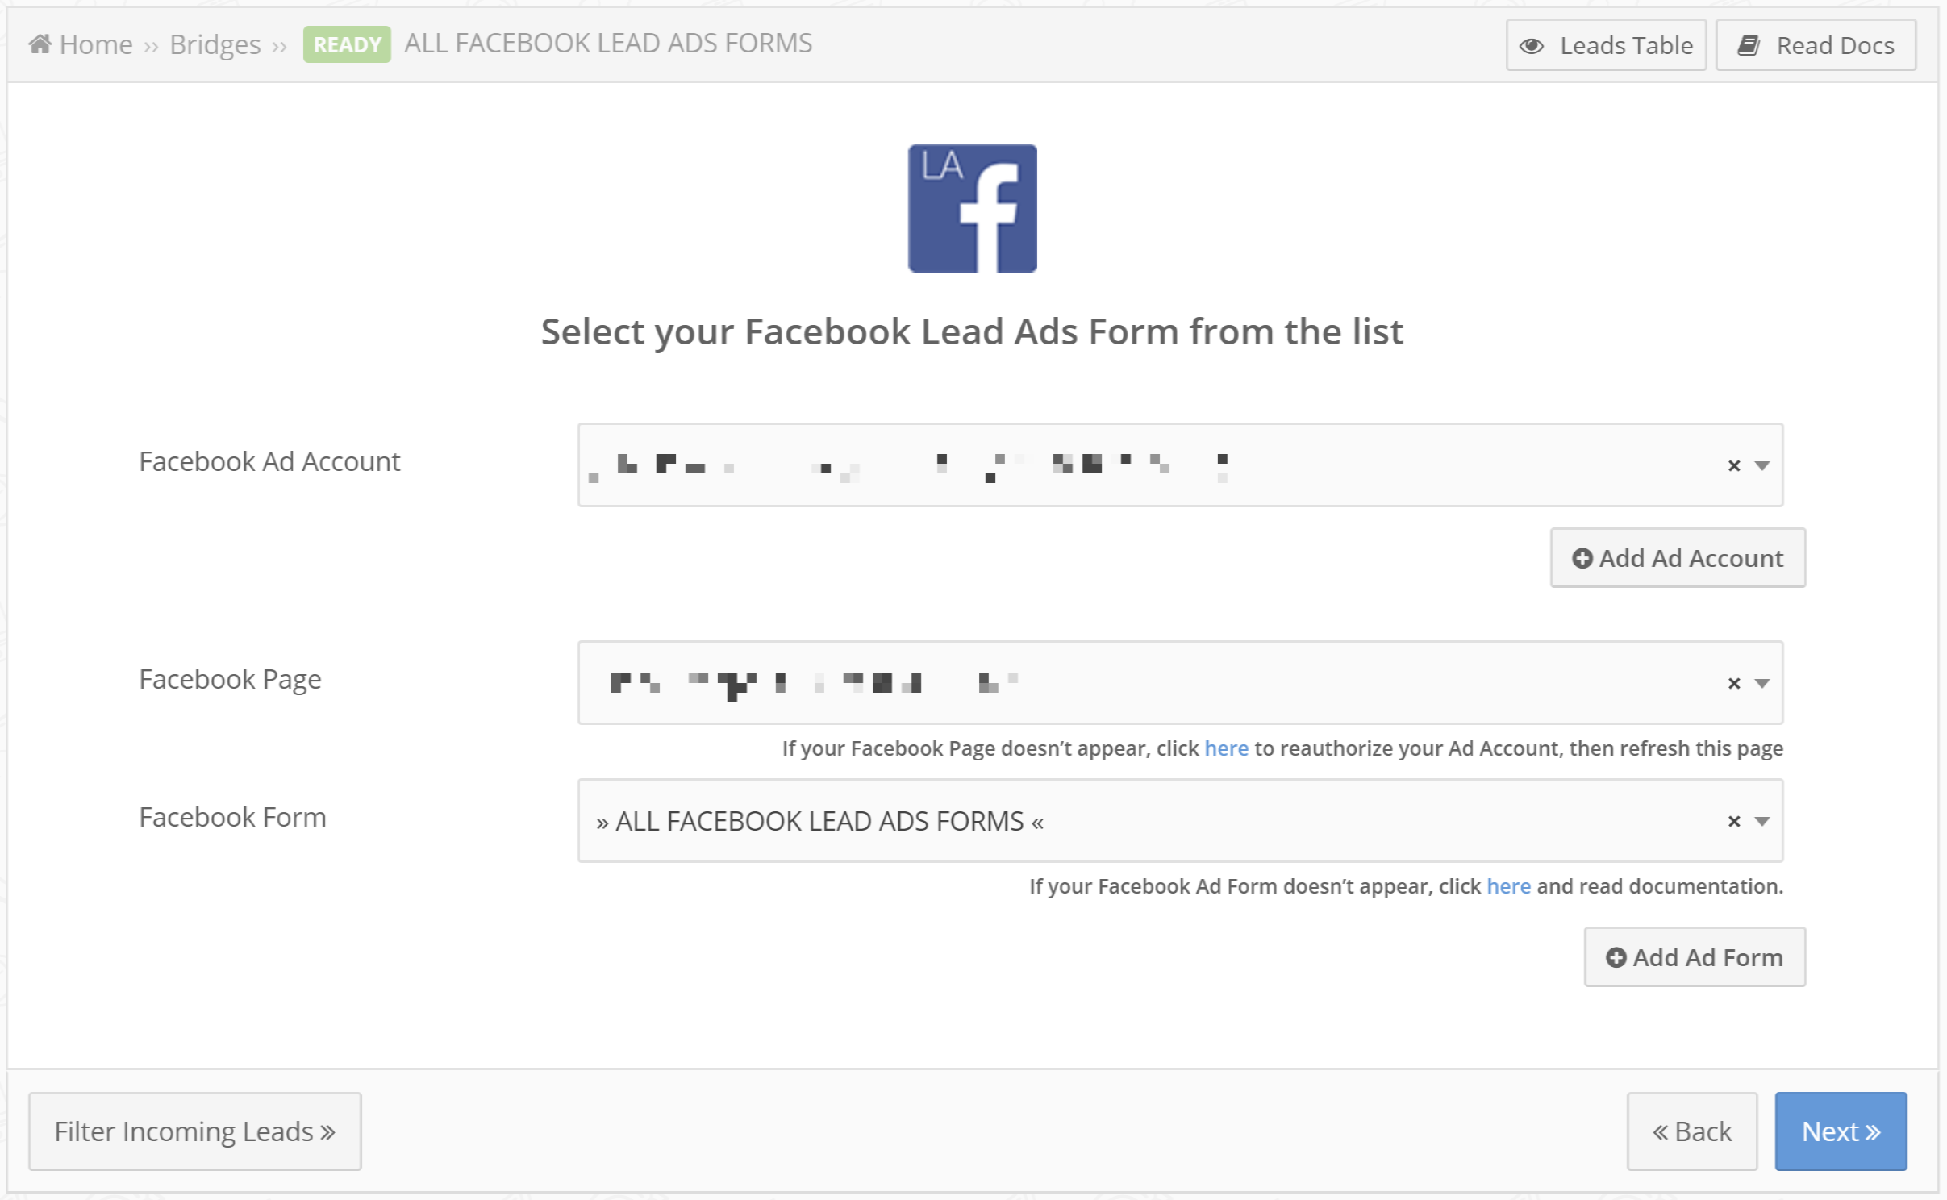Clear the Facebook Page selection
Image resolution: width=1947 pixels, height=1200 pixels.
[1733, 683]
